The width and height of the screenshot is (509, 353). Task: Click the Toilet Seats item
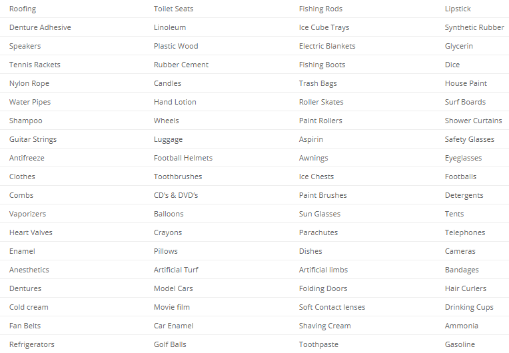click(x=173, y=9)
